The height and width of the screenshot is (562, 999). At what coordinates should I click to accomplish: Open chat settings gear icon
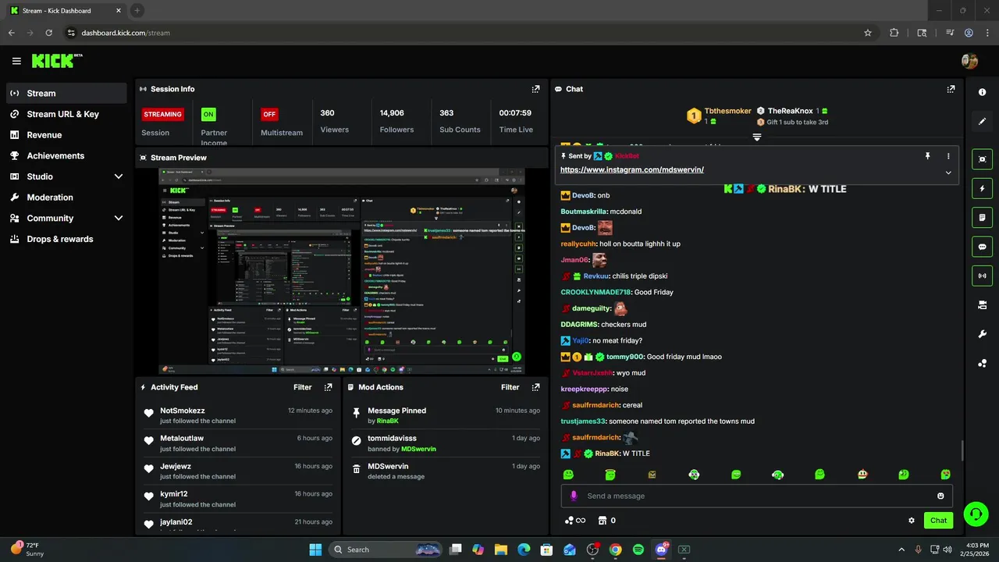pyautogui.click(x=911, y=521)
